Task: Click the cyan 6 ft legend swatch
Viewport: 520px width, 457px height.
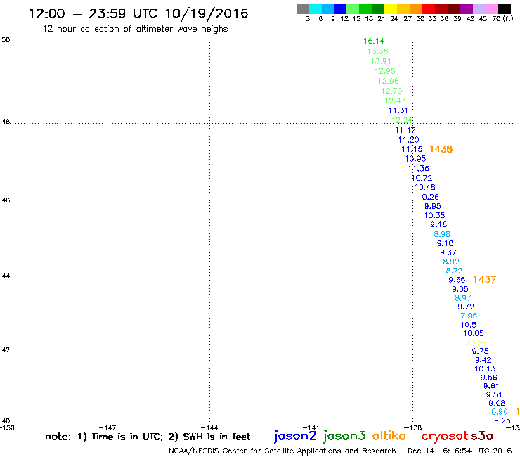Action: click(316, 8)
